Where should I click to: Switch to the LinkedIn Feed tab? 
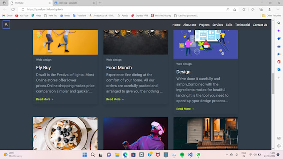click(x=74, y=3)
